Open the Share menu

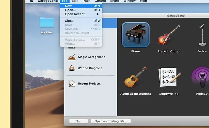pos(115,1)
